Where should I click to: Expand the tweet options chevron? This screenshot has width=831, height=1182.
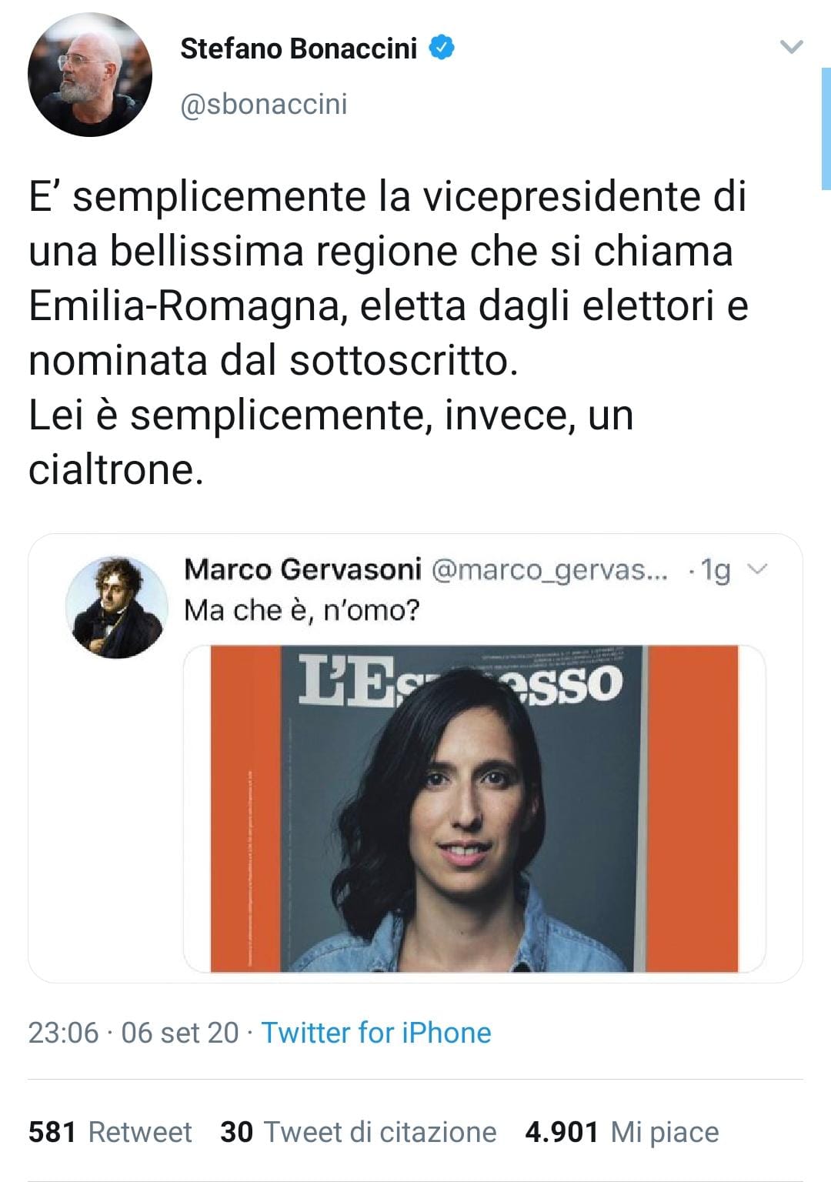(x=791, y=48)
